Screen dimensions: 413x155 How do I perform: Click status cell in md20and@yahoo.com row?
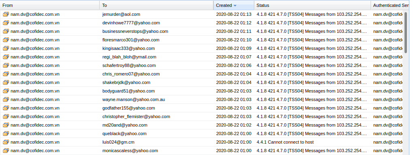pyautogui.click(x=312, y=125)
